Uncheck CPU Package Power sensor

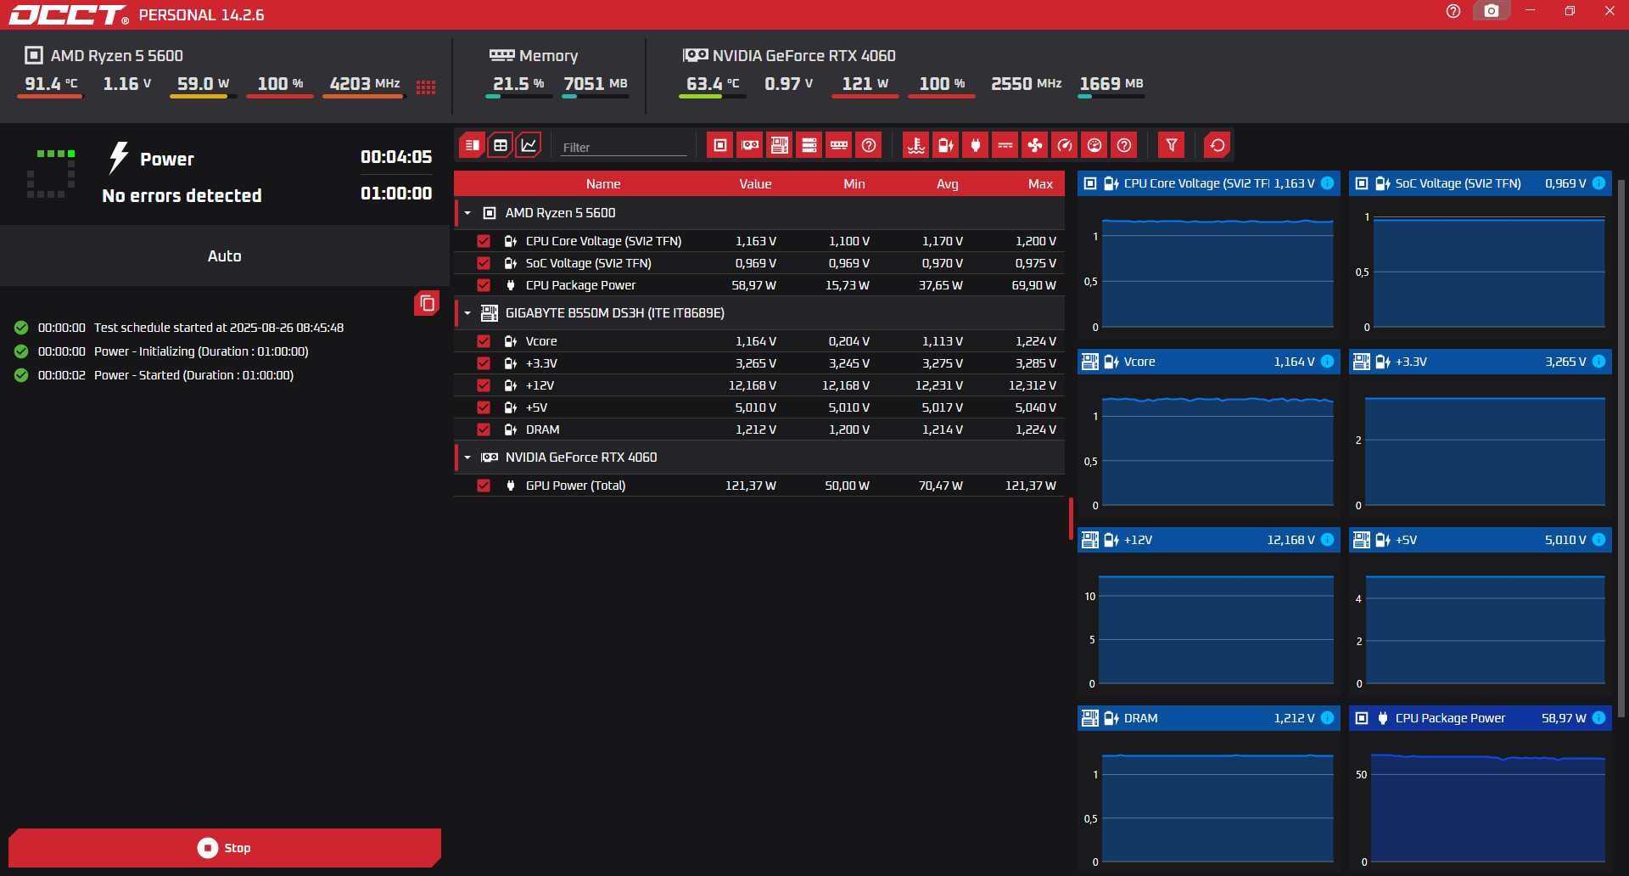[484, 285]
